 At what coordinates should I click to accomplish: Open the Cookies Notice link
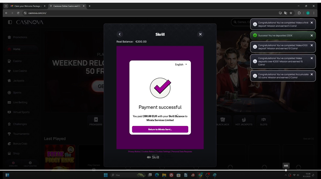[x=148, y=152]
